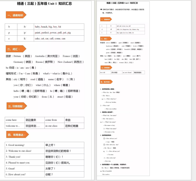Click the translation 你呢?
This screenshot has height=181, width=196.
click(64, 174)
